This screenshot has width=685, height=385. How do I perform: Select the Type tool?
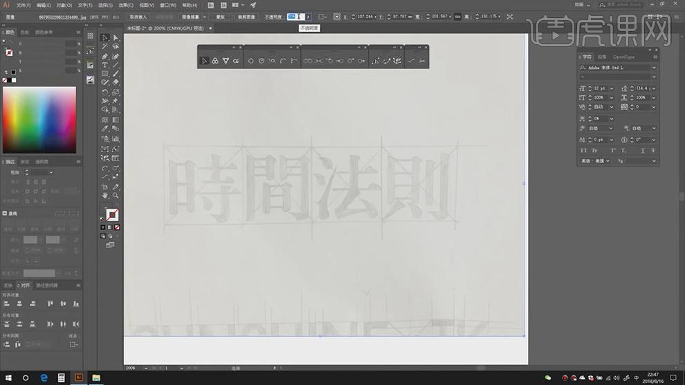(105, 65)
